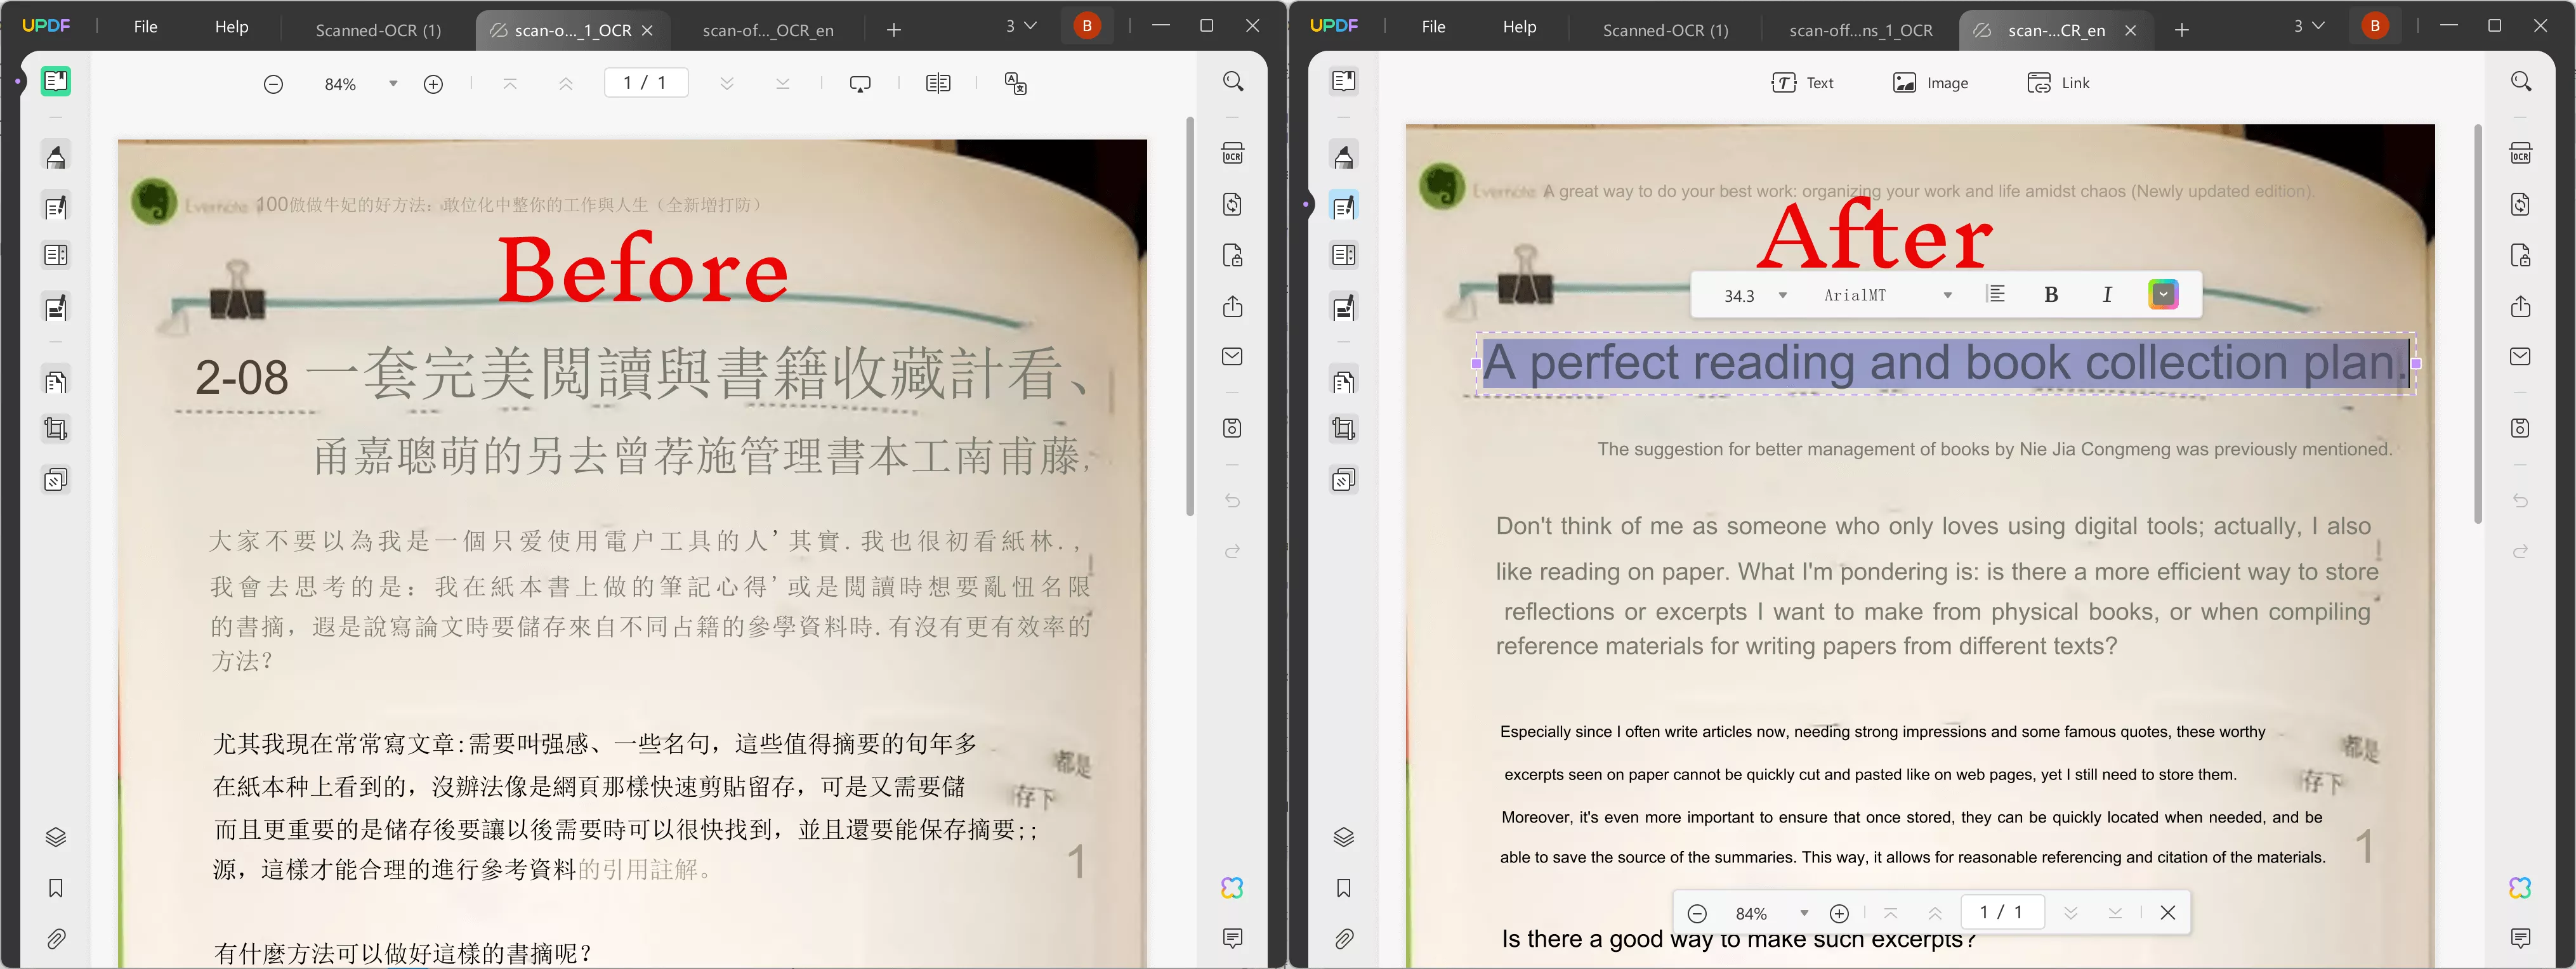
Task: Switch to Text editing mode
Action: (x=1802, y=82)
